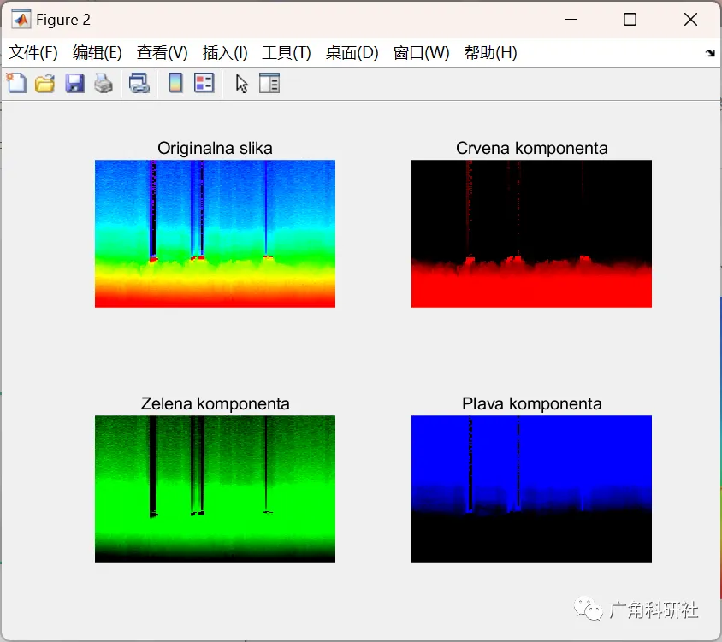This screenshot has height=642, width=722.
Task: Save the figure via the floppy disk icon
Action: point(74,83)
